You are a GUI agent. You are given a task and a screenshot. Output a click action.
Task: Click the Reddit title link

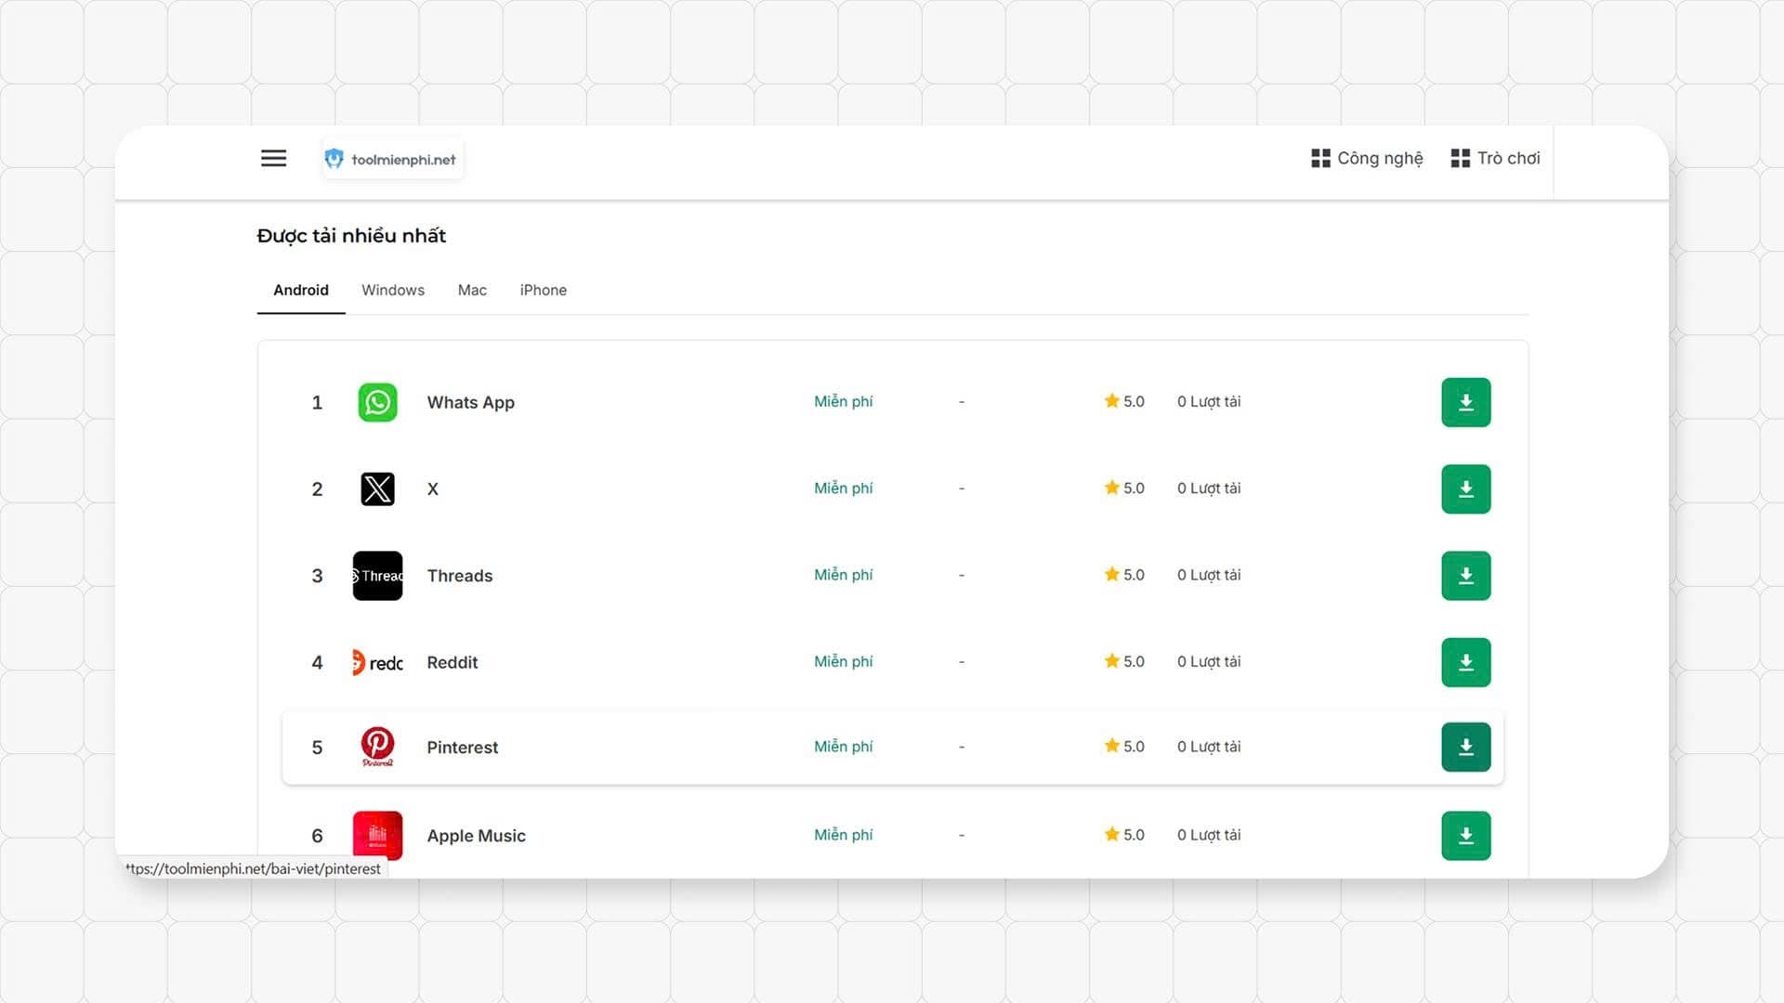453,662
